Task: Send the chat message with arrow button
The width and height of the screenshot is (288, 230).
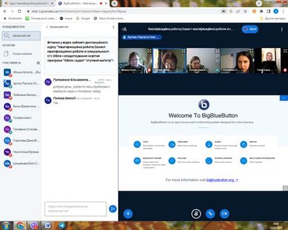Action: pos(113,209)
